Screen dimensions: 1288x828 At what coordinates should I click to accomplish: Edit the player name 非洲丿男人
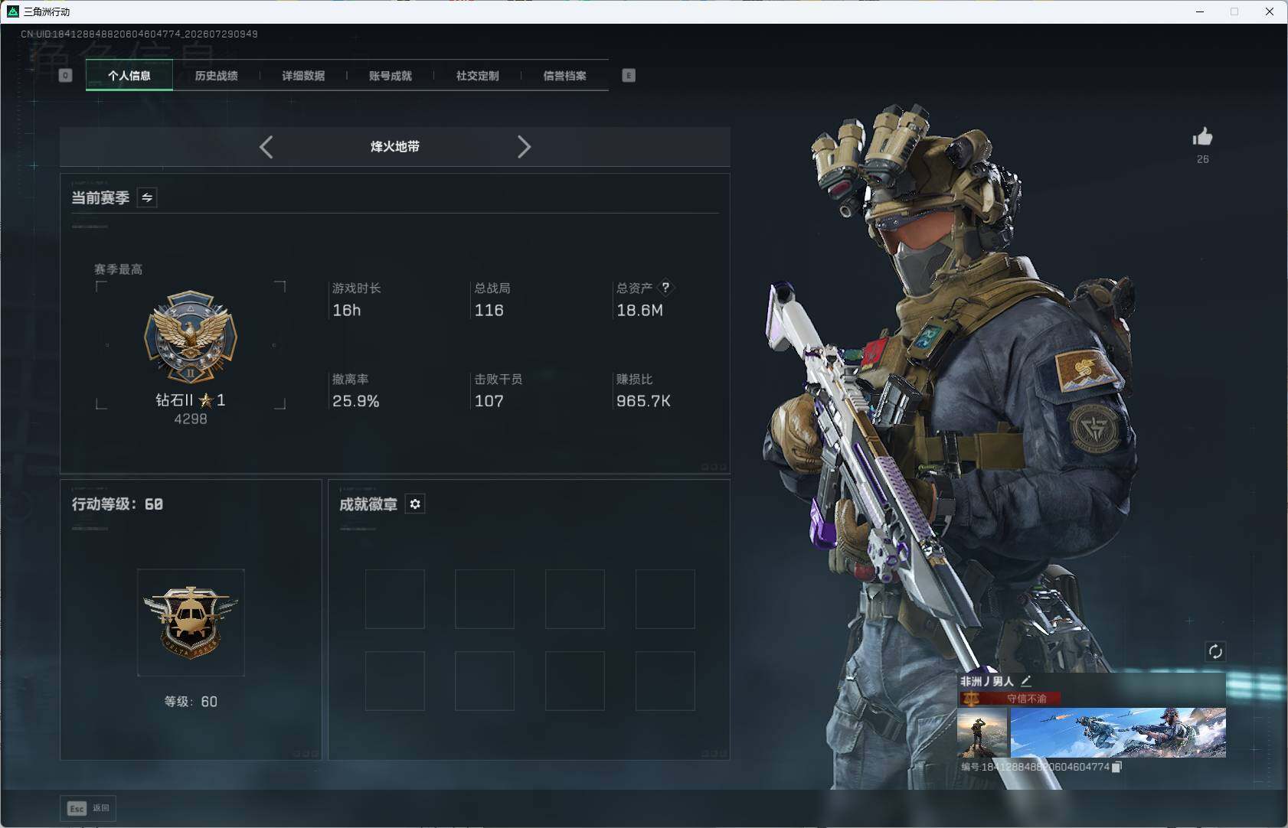pos(1026,680)
